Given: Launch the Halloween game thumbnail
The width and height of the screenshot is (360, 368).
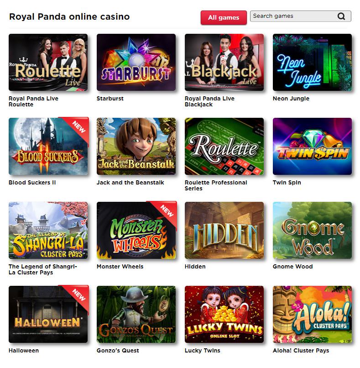Looking at the screenshot, I should [48, 315].
